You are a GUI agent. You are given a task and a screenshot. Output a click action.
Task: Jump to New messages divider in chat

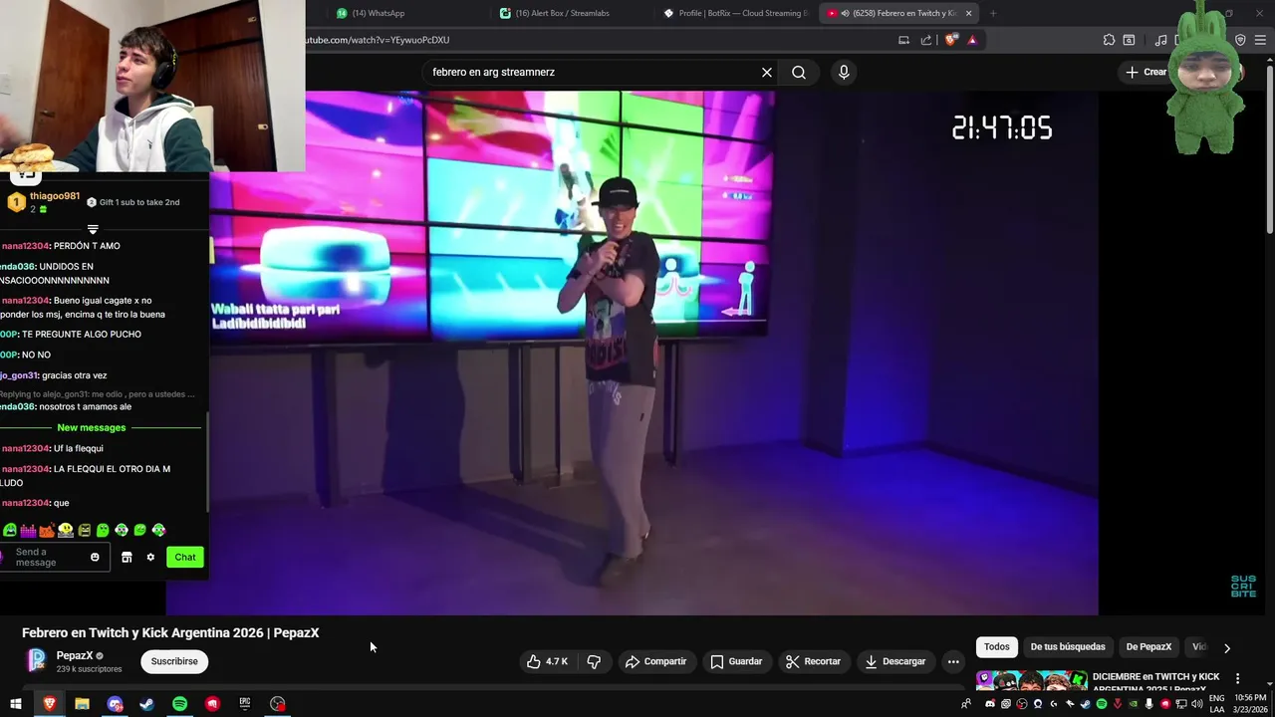pos(92,427)
